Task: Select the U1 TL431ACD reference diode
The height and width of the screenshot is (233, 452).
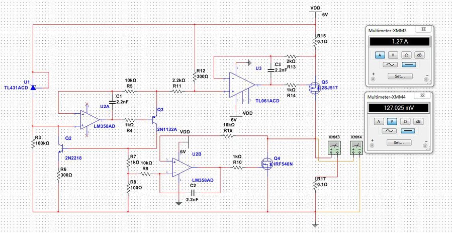Action: 33,87
